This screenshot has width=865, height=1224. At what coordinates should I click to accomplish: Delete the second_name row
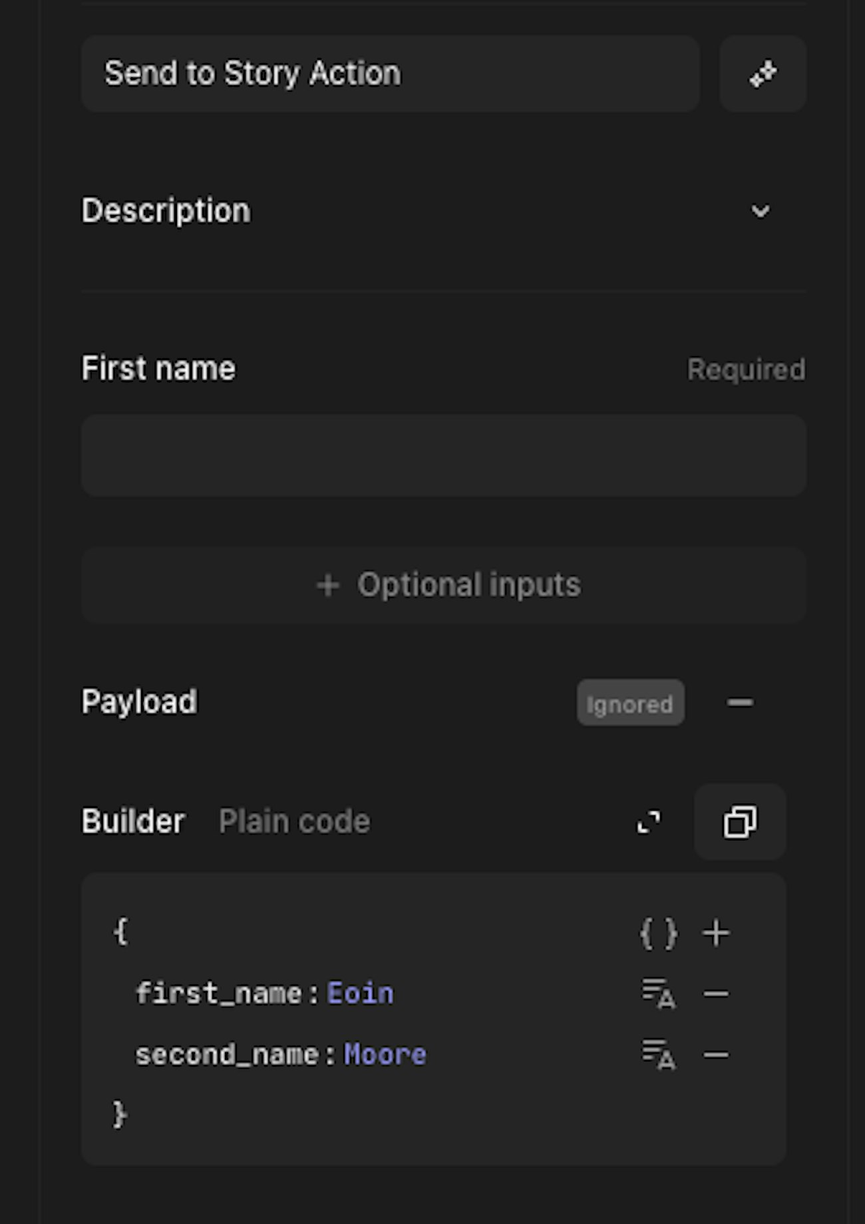(716, 1055)
